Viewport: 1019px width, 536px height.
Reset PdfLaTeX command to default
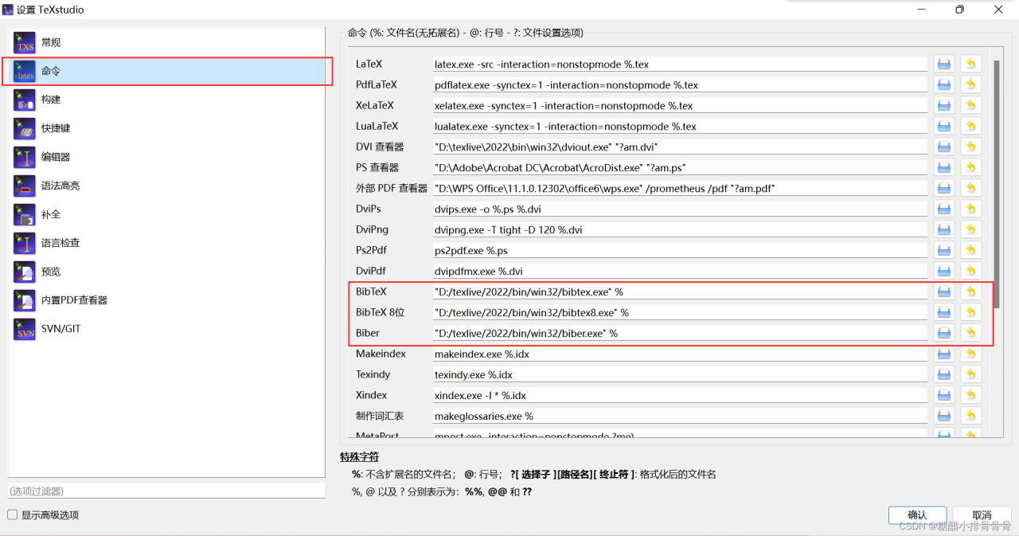point(970,84)
